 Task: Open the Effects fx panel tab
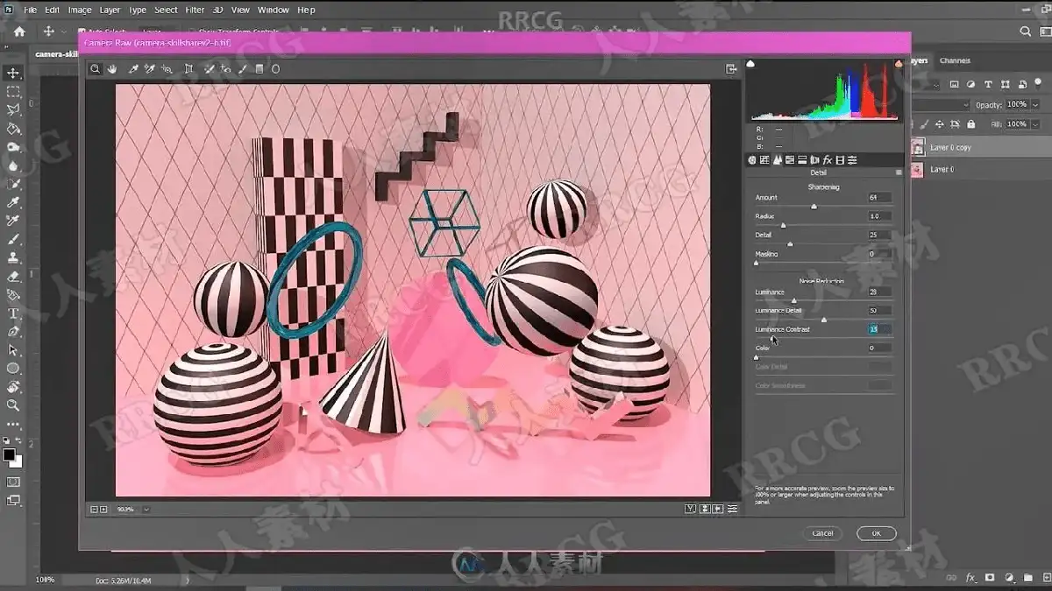tap(827, 160)
